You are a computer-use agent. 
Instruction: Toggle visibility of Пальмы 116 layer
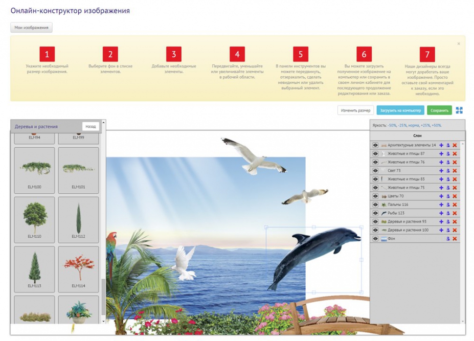tap(375, 204)
